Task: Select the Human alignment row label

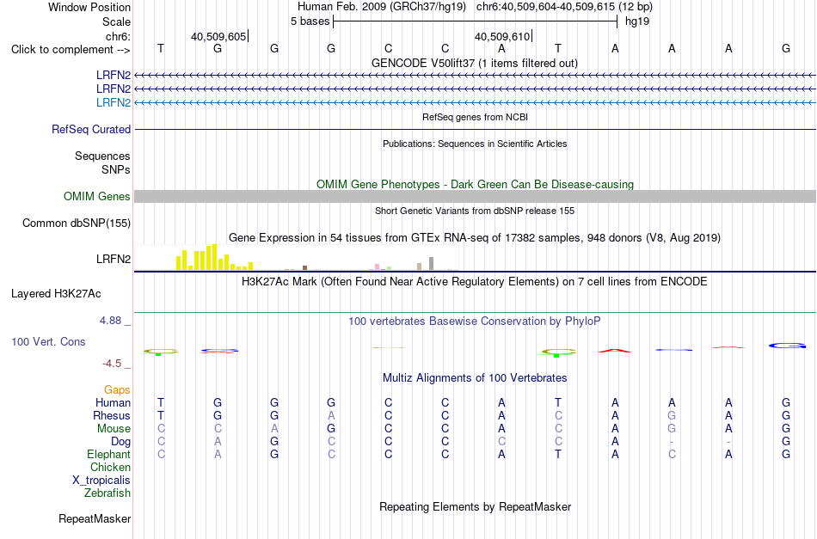Action: coord(113,402)
